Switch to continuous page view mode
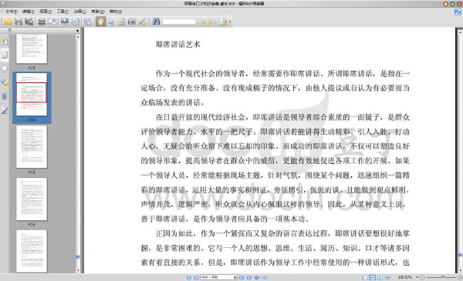This screenshot has height=281, width=463. [x=373, y=277]
